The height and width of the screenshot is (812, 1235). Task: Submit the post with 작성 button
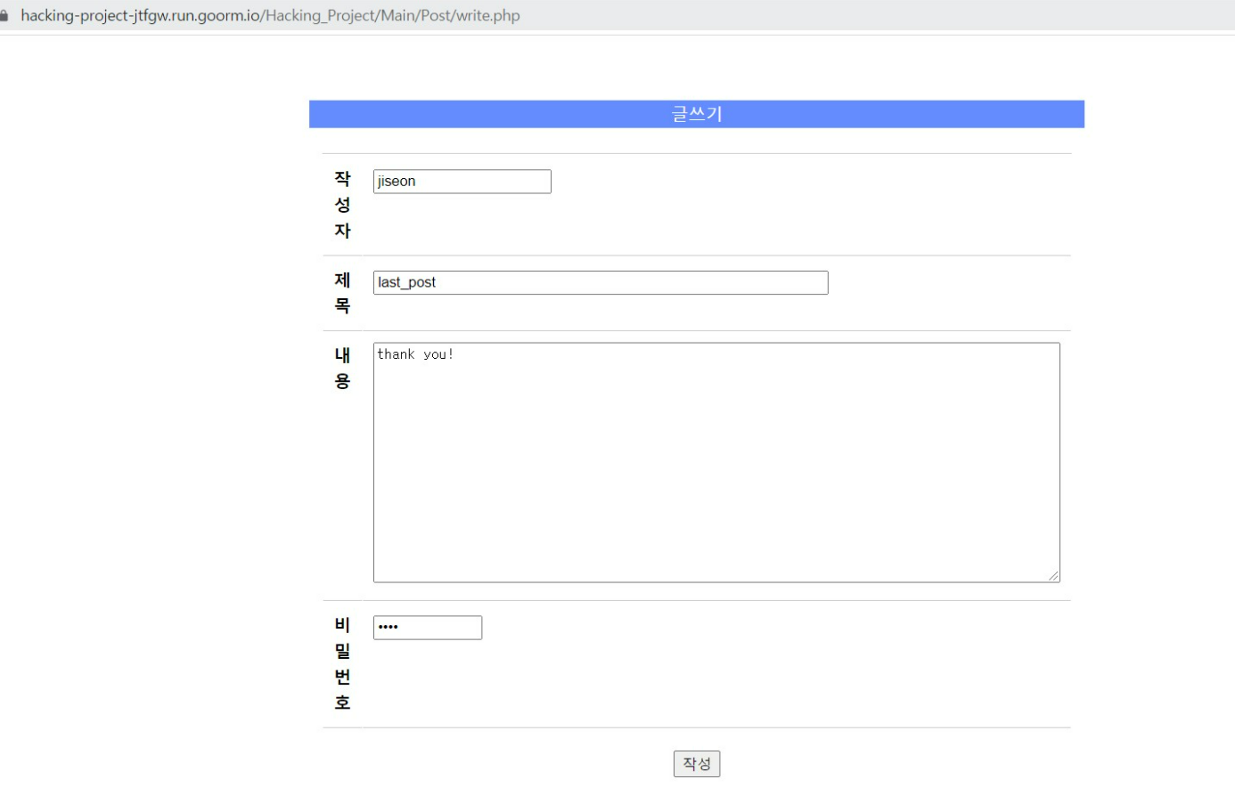coord(697,764)
